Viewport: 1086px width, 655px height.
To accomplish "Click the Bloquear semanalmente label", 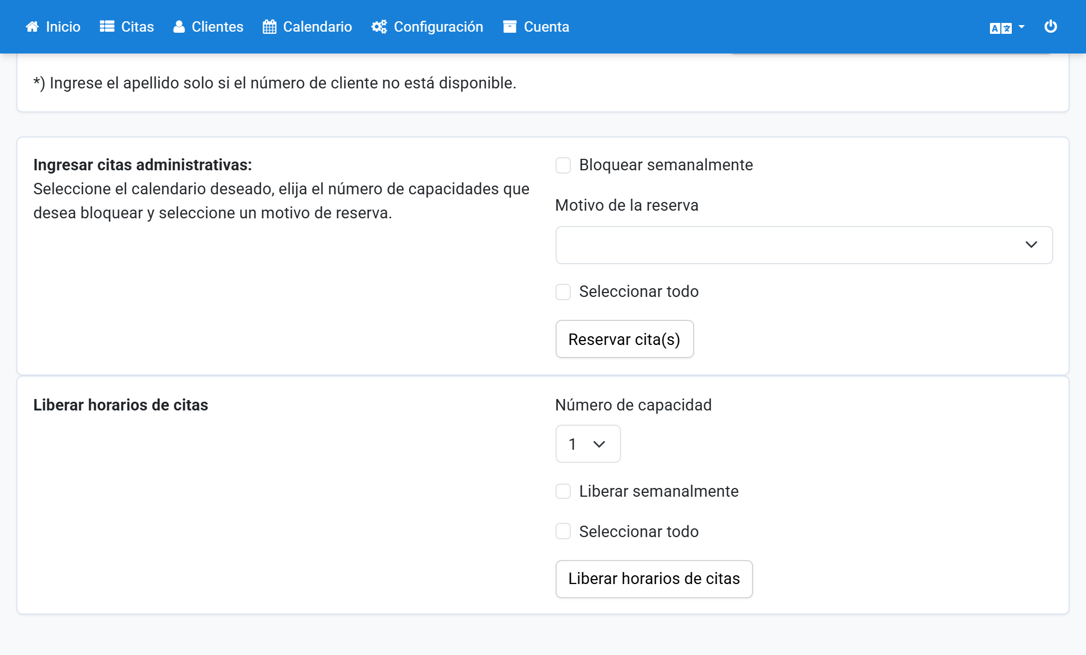I will [x=666, y=165].
